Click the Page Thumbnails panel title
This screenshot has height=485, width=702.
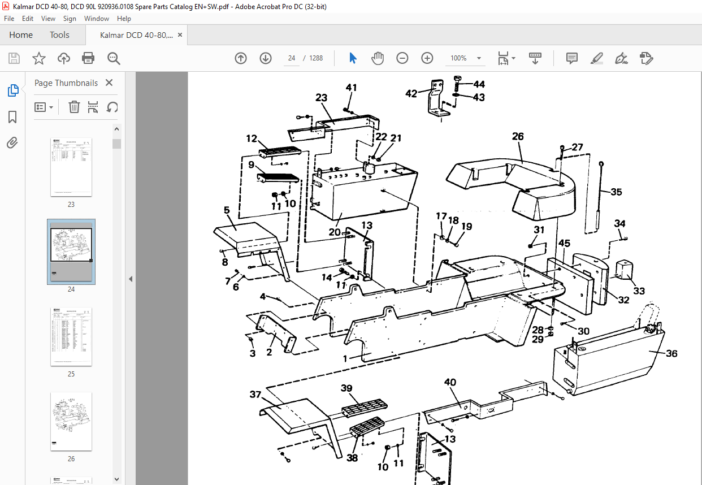tap(66, 83)
